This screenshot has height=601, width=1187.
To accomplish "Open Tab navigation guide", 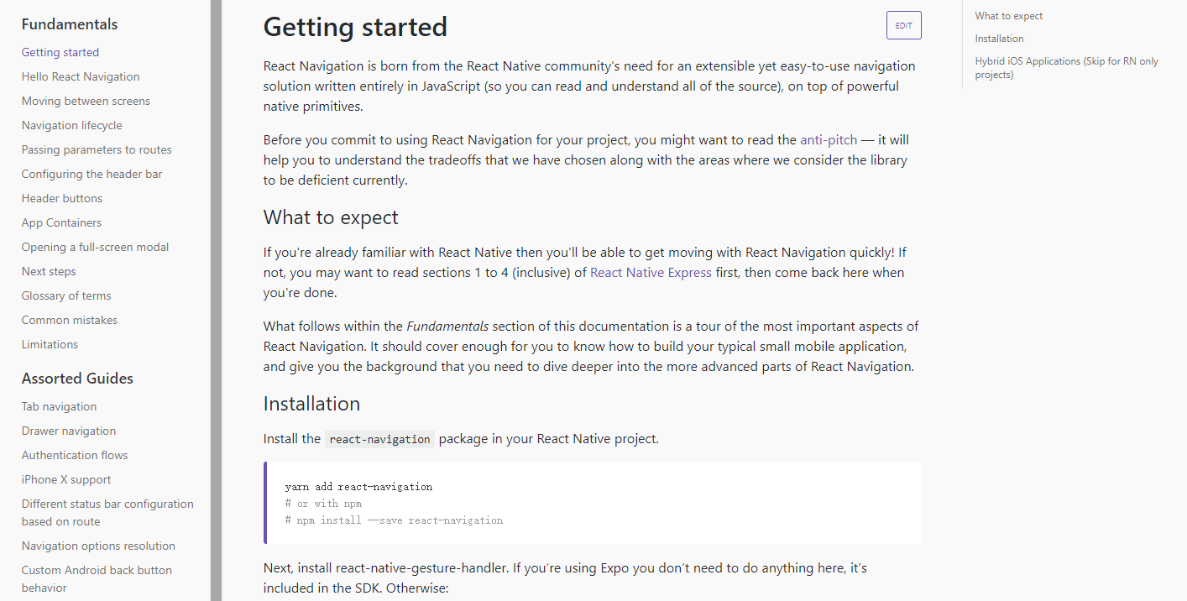I will pyautogui.click(x=59, y=406).
